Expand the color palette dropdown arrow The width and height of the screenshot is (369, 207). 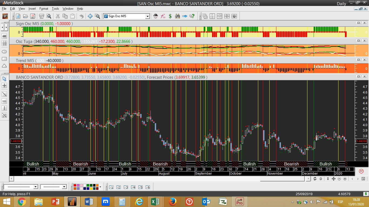[x=100, y=187]
